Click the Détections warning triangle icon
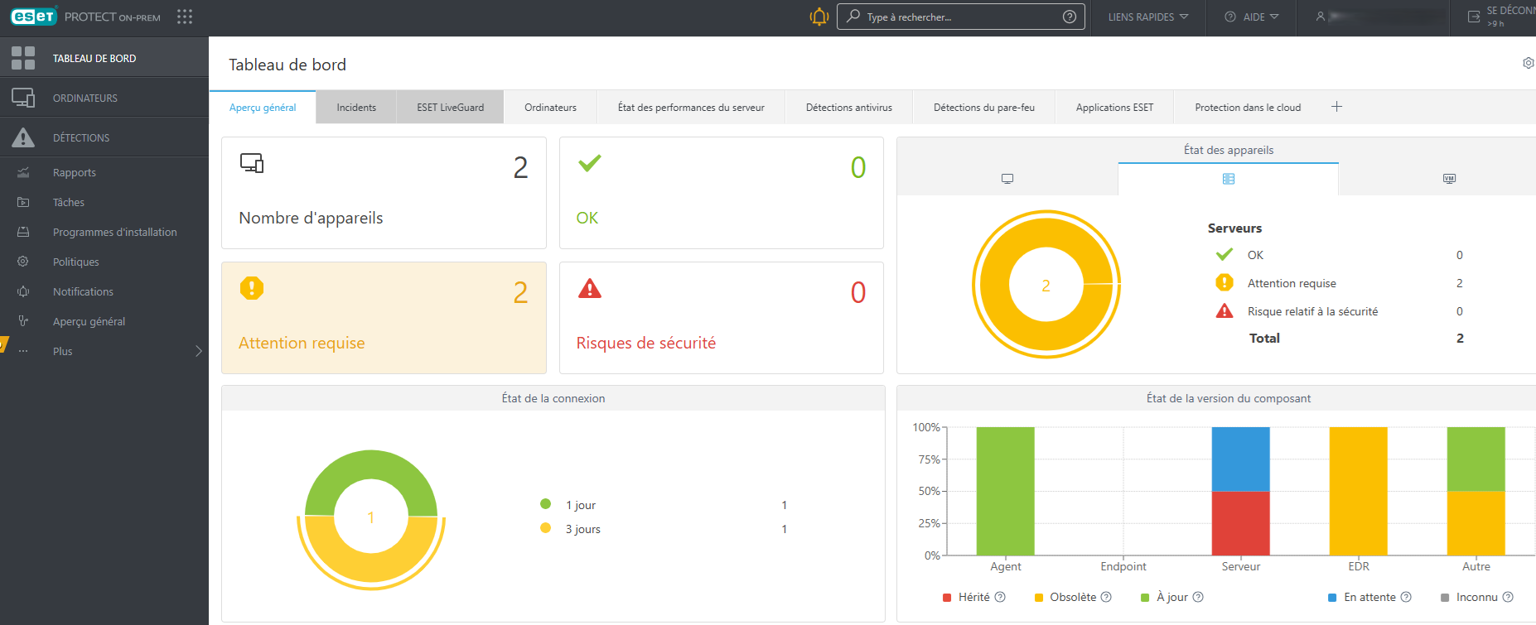The height and width of the screenshot is (625, 1536). [x=23, y=137]
